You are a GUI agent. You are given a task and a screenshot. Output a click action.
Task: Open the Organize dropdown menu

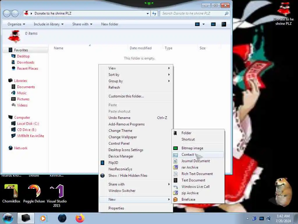click(16, 24)
